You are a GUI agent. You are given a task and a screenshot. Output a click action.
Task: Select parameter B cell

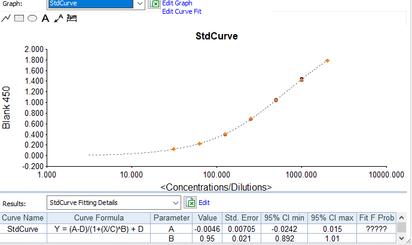pyautogui.click(x=171, y=238)
